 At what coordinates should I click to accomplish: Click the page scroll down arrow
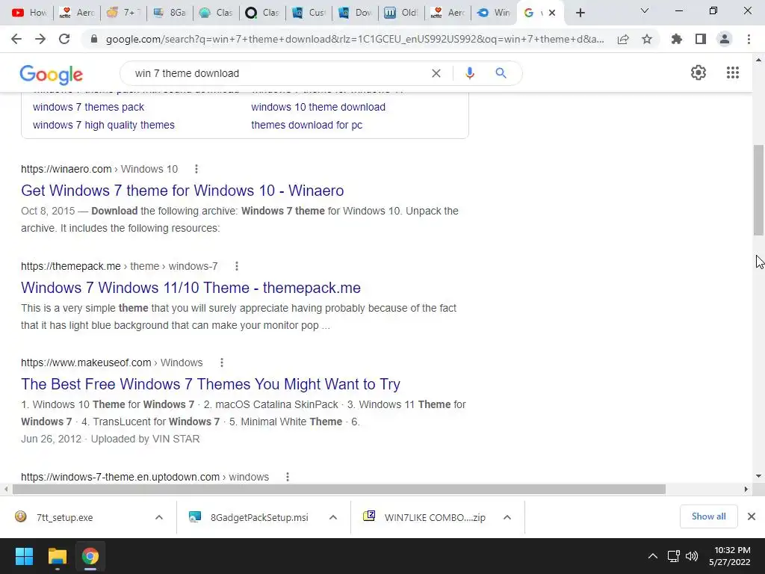pyautogui.click(x=758, y=476)
